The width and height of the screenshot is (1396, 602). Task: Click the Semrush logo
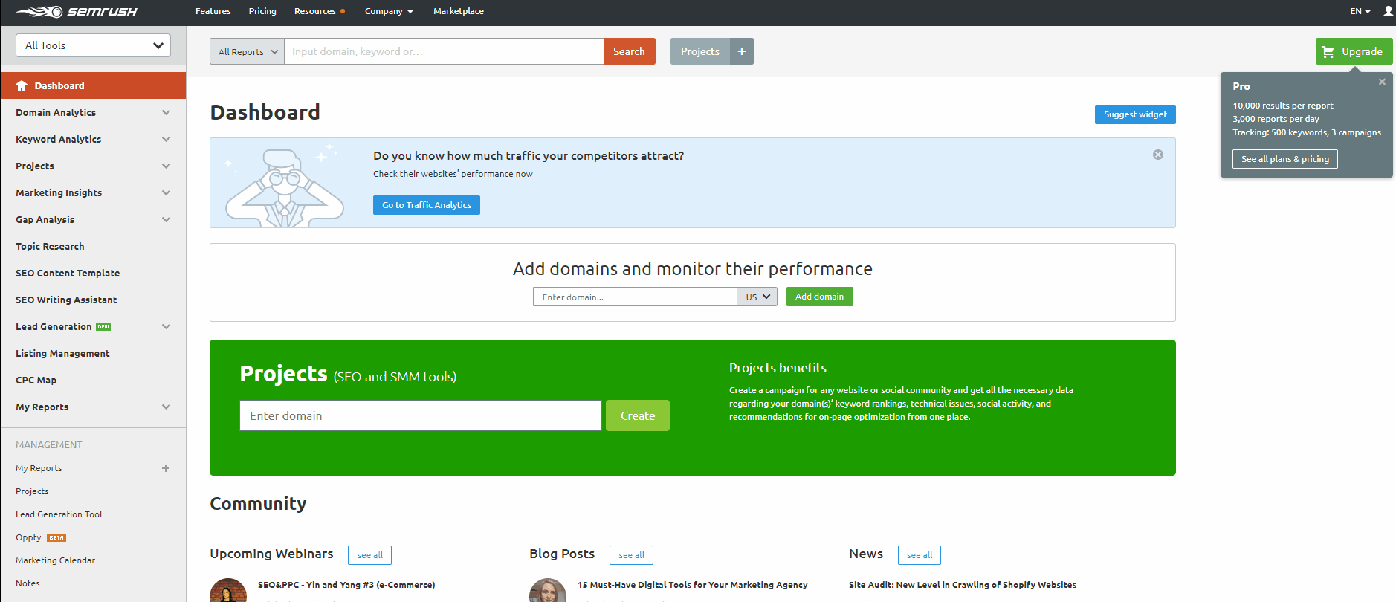tap(77, 11)
